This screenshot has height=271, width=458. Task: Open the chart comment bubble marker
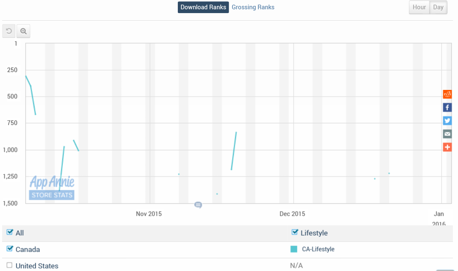click(198, 205)
